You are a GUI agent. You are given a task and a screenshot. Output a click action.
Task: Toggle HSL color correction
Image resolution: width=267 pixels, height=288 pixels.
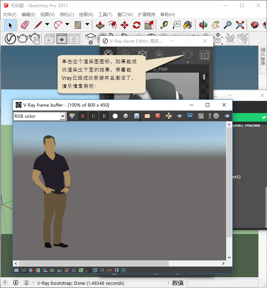[x=45, y=270]
